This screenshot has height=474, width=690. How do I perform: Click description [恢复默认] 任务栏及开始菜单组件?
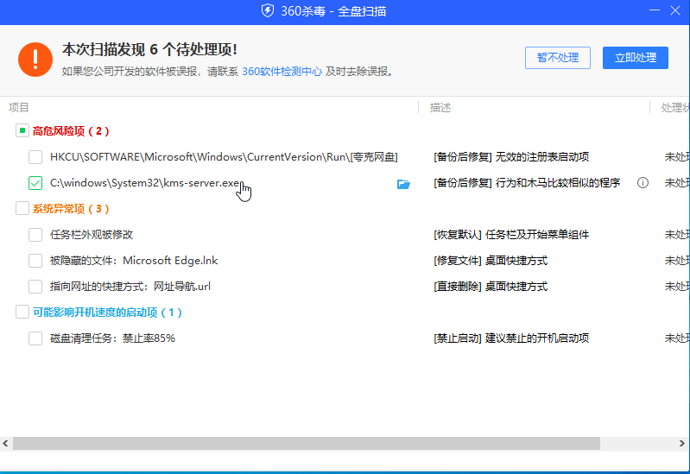(511, 235)
